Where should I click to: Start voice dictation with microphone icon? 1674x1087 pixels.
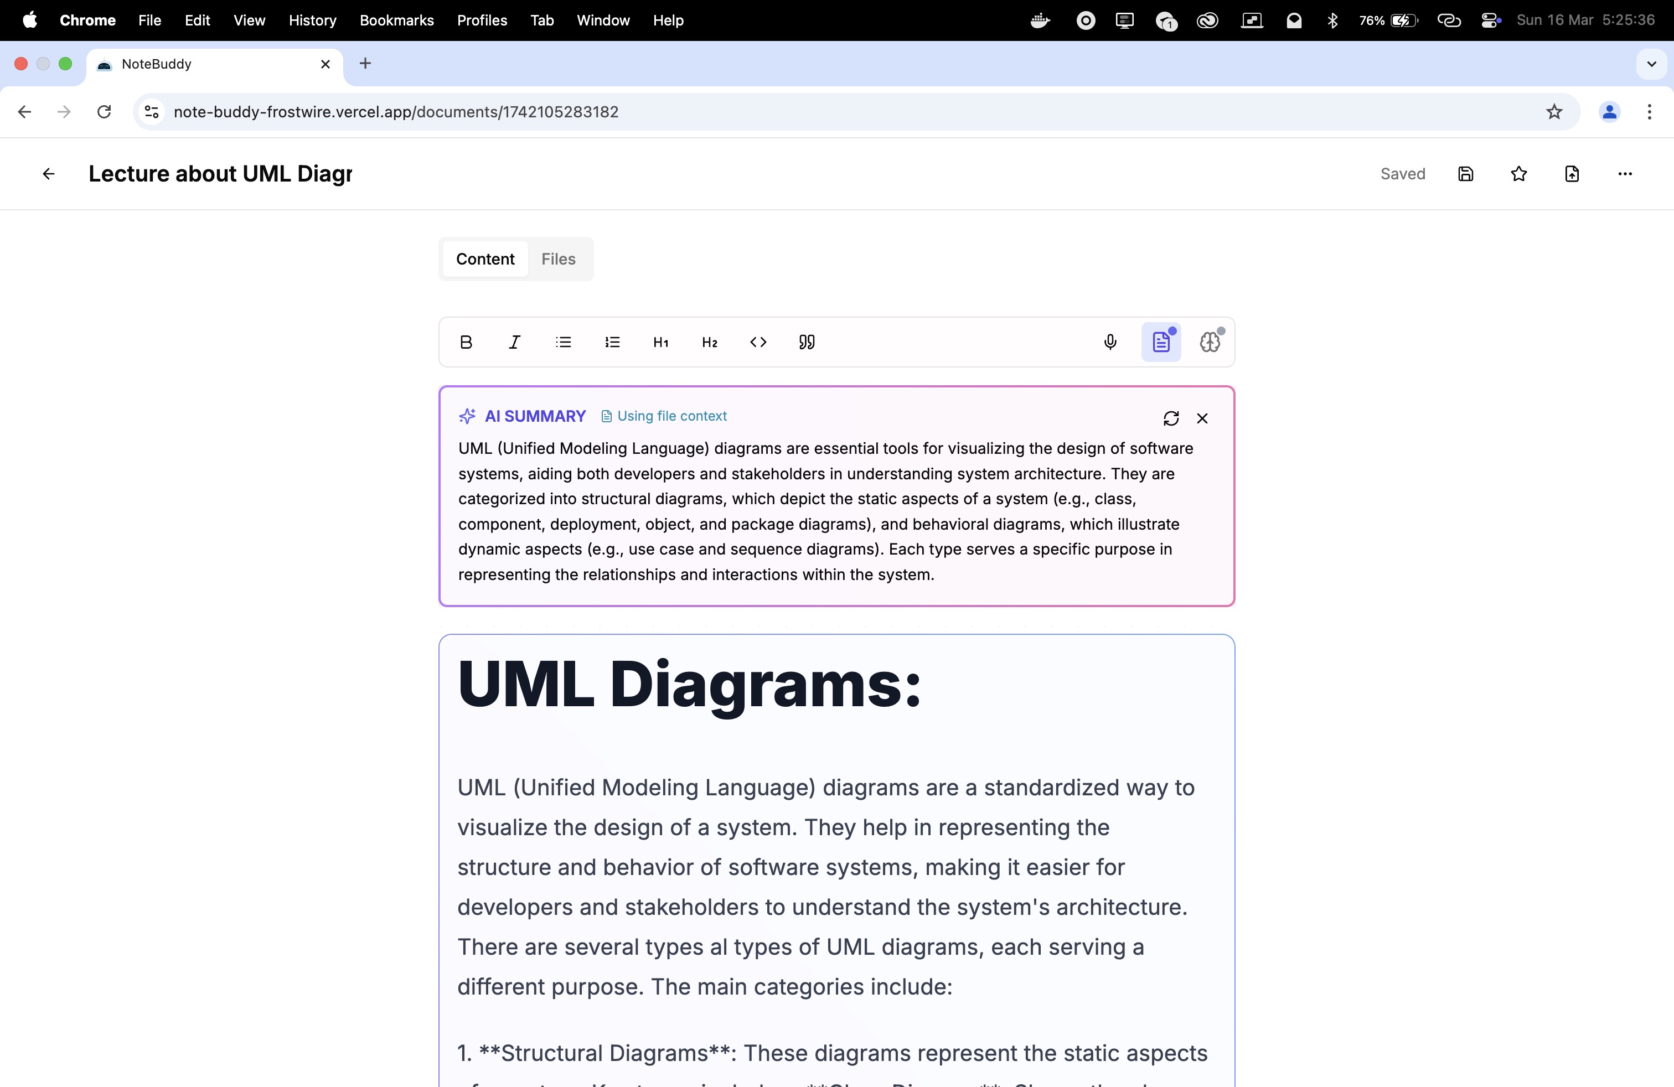1110,343
